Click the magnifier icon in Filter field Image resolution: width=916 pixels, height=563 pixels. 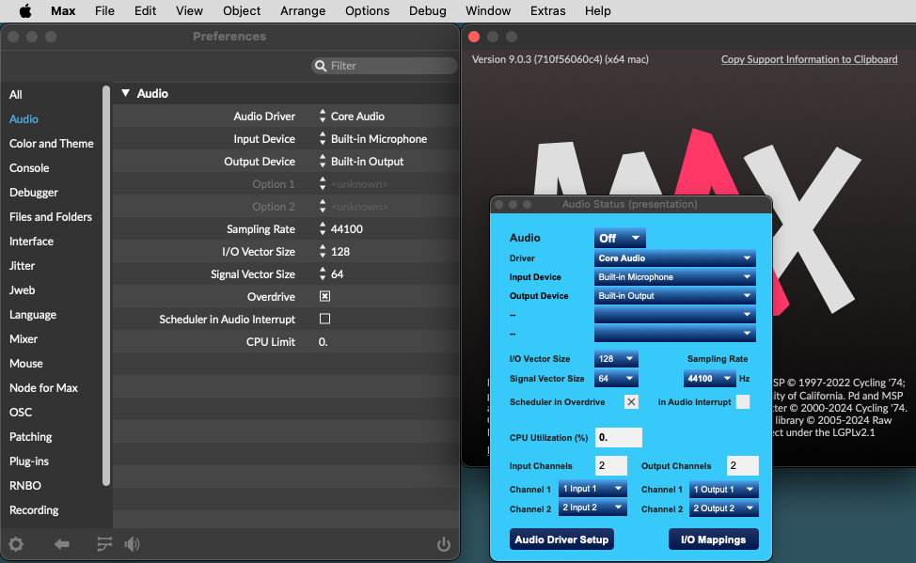(322, 66)
